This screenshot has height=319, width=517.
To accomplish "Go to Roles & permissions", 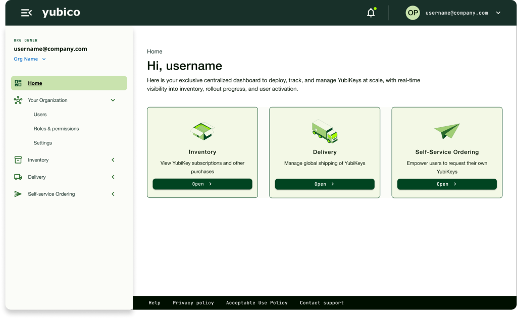I will [56, 129].
